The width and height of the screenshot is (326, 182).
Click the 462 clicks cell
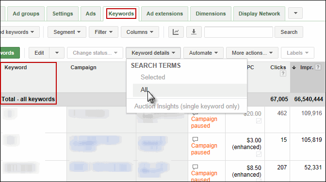tap(282, 113)
